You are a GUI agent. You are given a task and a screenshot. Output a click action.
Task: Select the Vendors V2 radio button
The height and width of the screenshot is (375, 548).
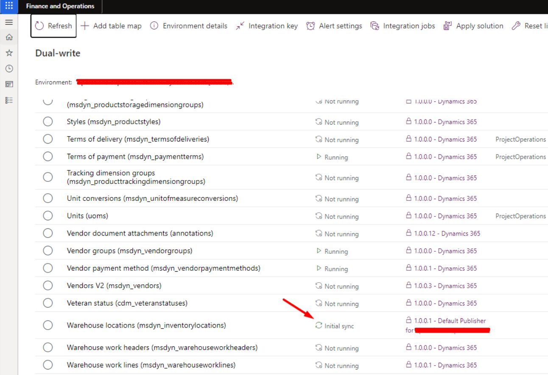(48, 286)
